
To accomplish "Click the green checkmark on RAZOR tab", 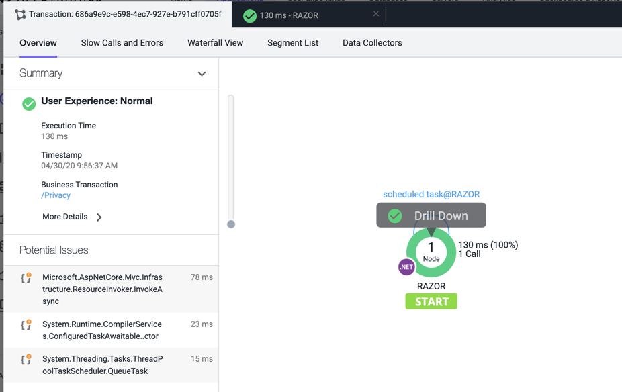I will (x=250, y=15).
